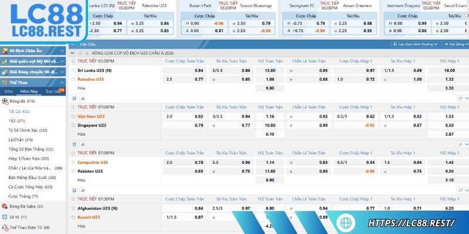
Task: Click star icon beside Campuchia U23
Action: (73, 162)
